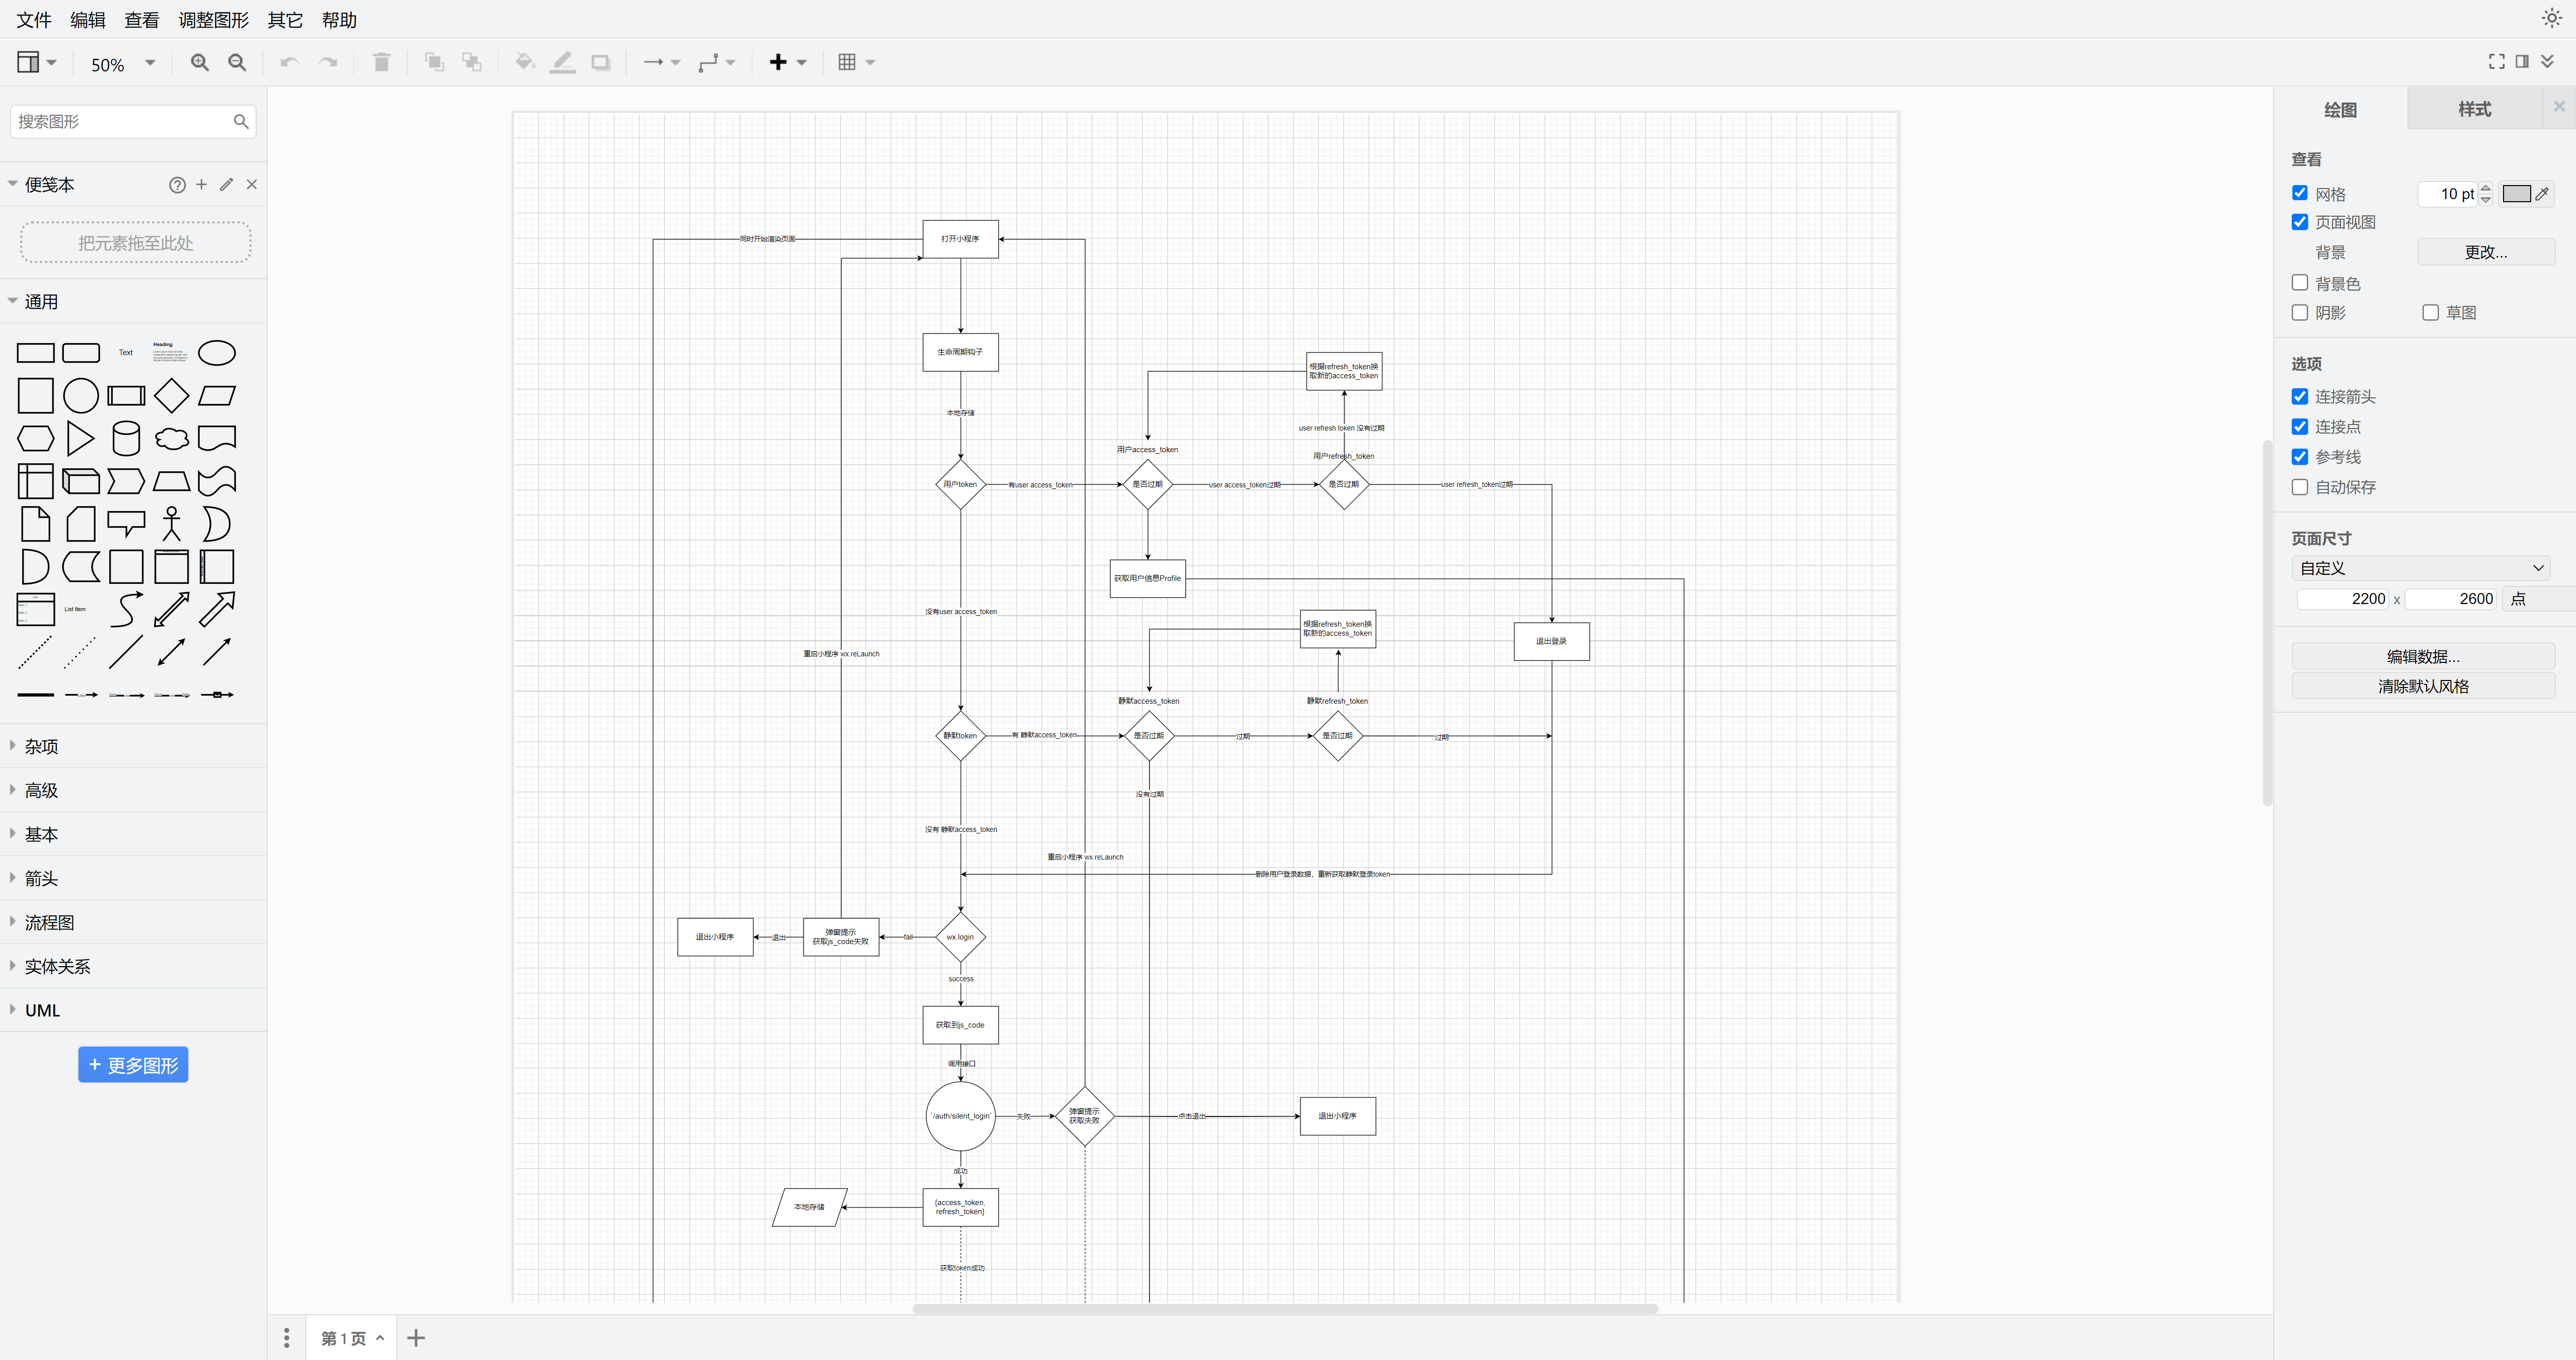
Task: Edit the scratchpad with pencil icon
Action: (x=227, y=184)
